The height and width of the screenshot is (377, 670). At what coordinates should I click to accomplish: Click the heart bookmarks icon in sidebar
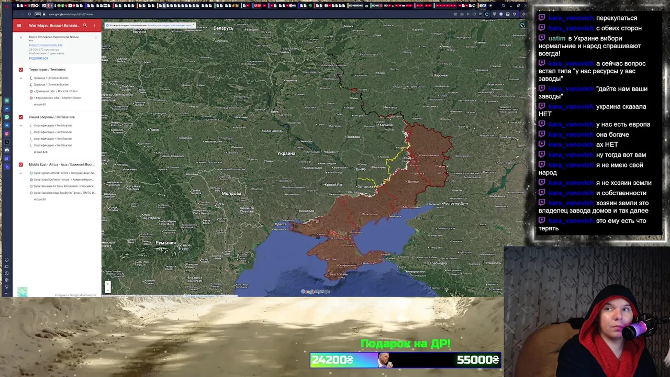pyautogui.click(x=7, y=260)
